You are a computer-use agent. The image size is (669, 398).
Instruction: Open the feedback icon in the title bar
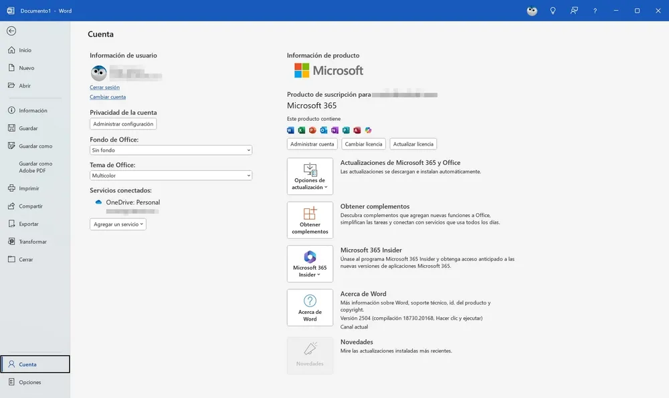574,11
